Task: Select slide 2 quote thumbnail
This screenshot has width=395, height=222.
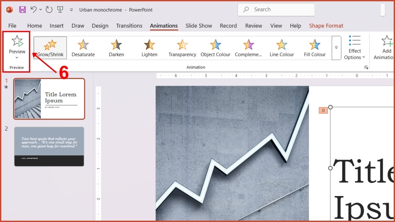Action: tap(49, 146)
